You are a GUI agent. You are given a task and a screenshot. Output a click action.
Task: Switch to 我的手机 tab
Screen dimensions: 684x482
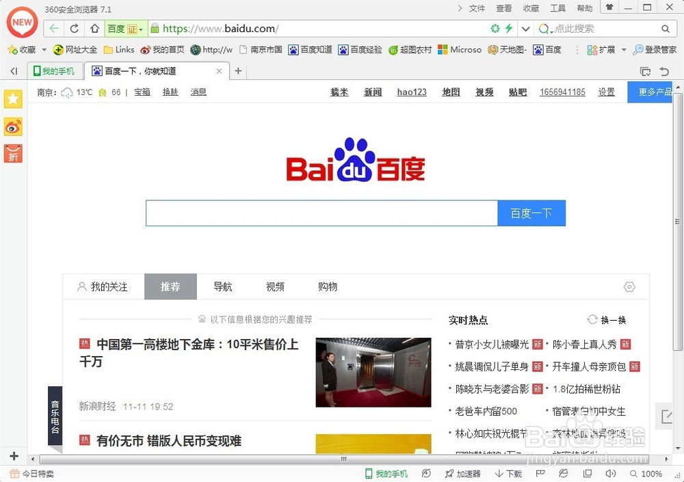[55, 71]
